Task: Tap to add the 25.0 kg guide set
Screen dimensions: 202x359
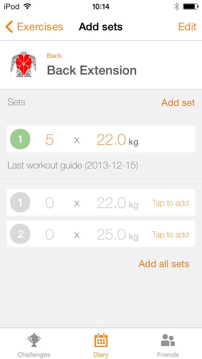Action: click(170, 234)
